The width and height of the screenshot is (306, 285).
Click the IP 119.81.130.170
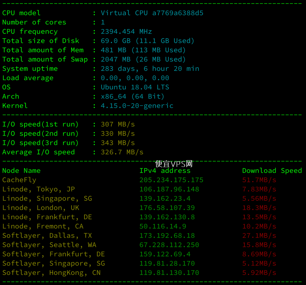tap(169, 273)
